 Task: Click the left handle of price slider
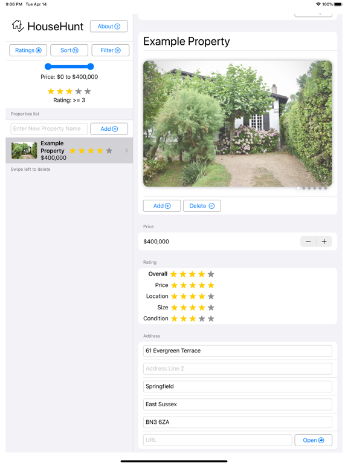(x=48, y=67)
